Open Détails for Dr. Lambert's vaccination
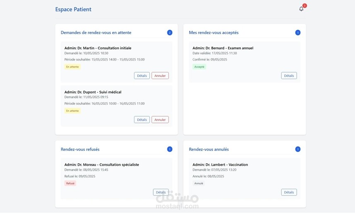355x214 pixels. coord(289,192)
